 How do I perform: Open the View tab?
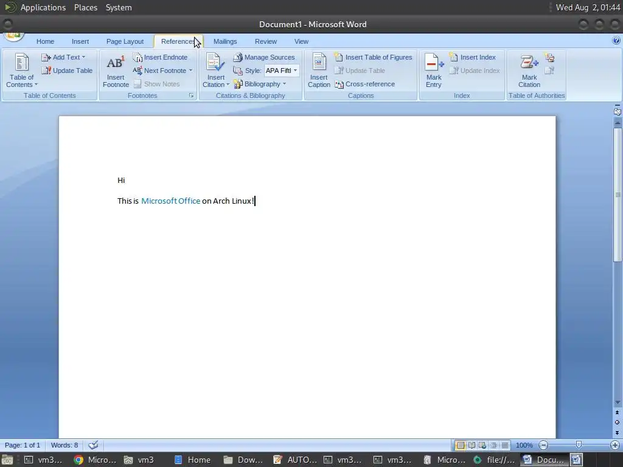click(x=301, y=41)
